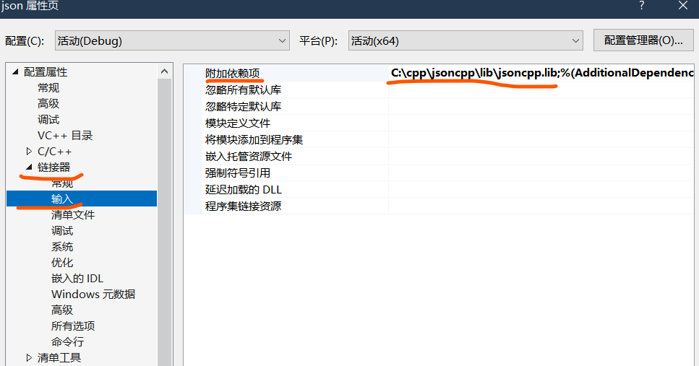Select 系统 under 链接器

tap(62, 247)
